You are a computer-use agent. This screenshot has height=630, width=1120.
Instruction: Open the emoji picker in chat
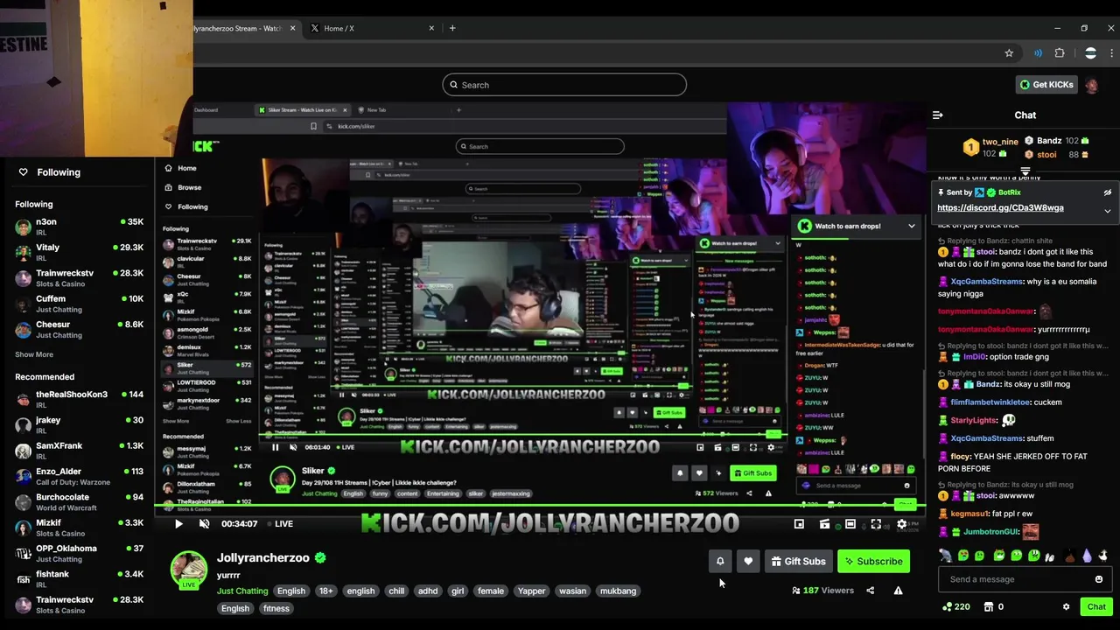point(1099,579)
